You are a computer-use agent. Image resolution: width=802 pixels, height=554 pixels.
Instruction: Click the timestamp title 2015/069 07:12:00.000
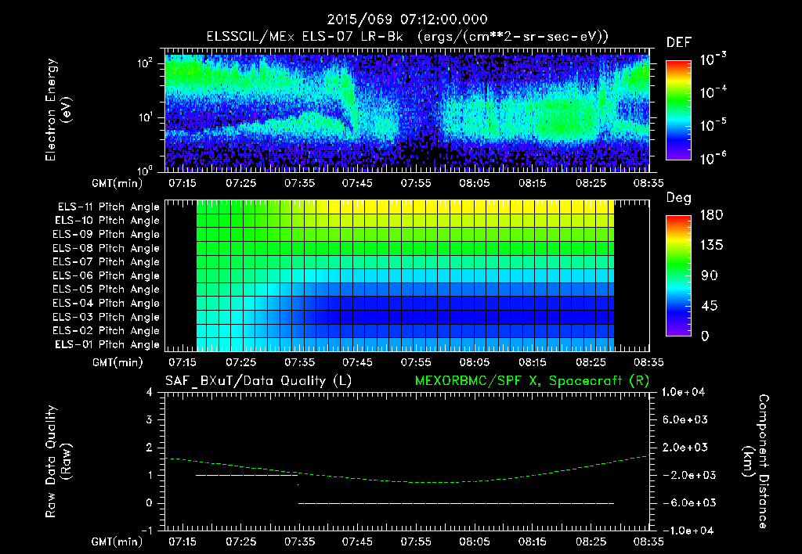pos(407,20)
